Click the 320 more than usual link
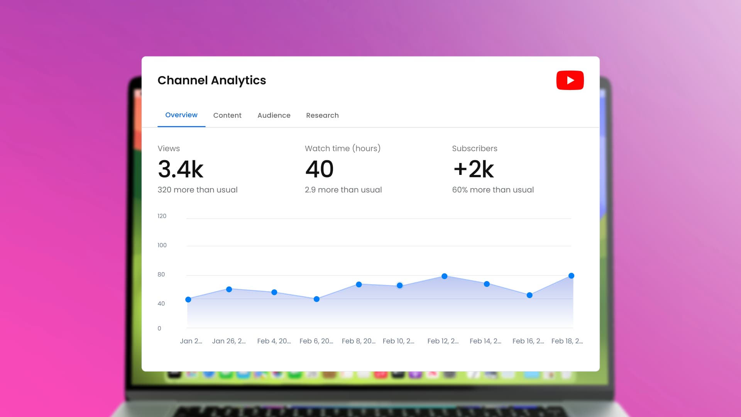741x417 pixels. pos(198,190)
